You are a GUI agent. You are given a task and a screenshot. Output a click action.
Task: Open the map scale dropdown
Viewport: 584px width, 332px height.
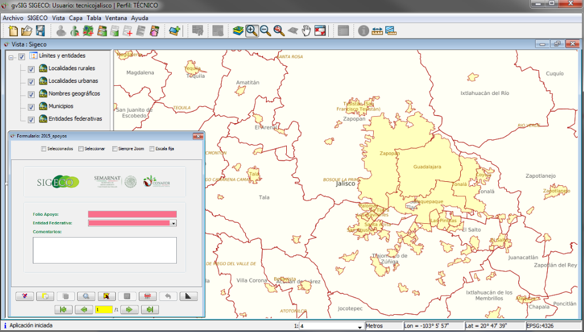click(361, 326)
